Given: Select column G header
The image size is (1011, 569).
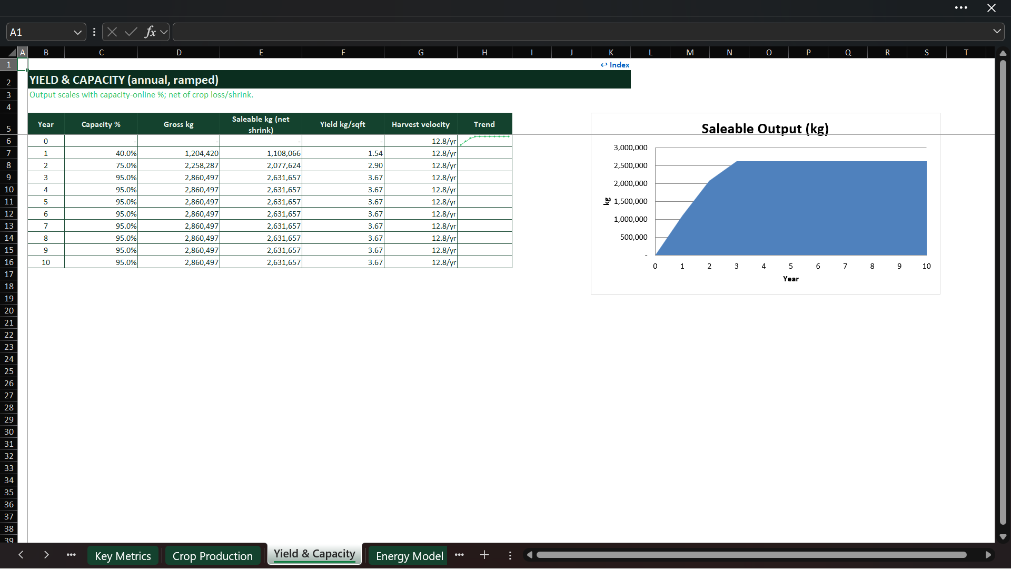Looking at the screenshot, I should click(421, 52).
